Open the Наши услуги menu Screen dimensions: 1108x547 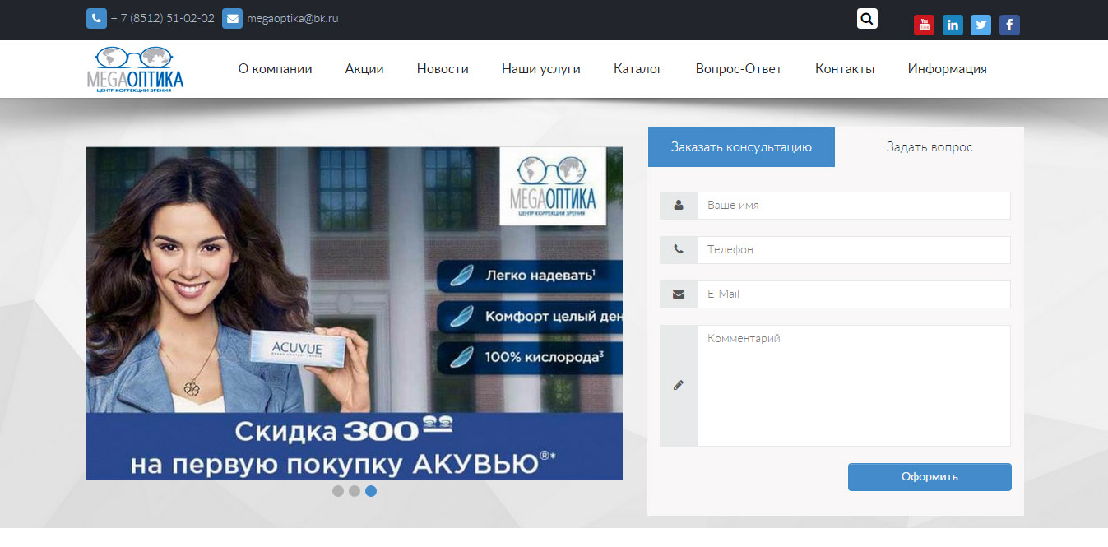pyautogui.click(x=541, y=69)
